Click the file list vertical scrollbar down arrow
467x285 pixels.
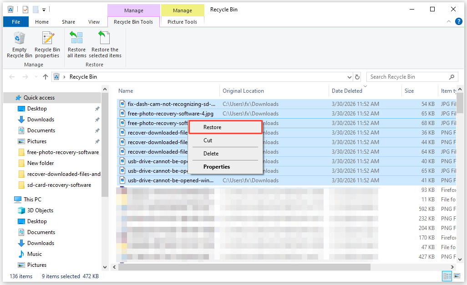[460, 259]
